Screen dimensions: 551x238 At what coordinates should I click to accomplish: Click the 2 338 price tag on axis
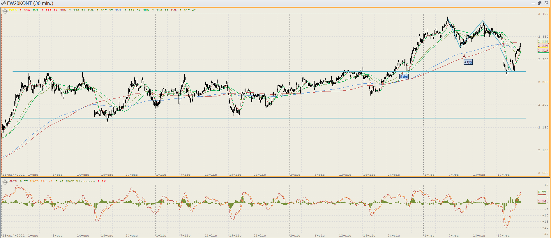pos(543,42)
